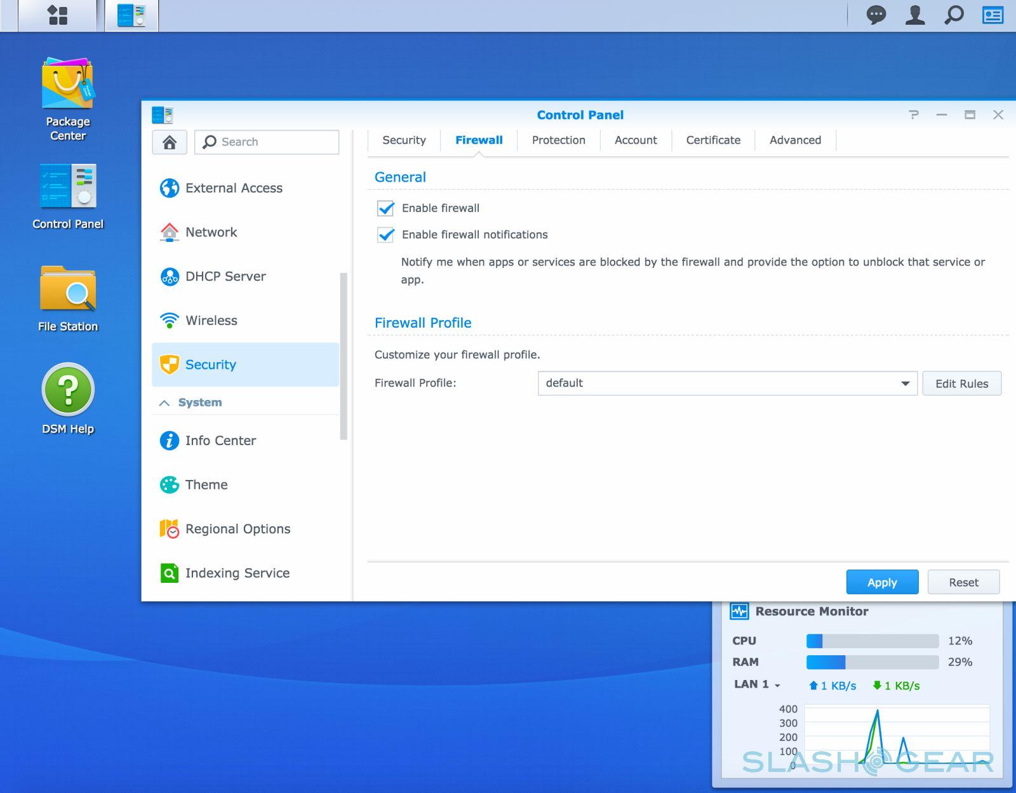Click the sidebar vertical scrollbar

(344, 356)
